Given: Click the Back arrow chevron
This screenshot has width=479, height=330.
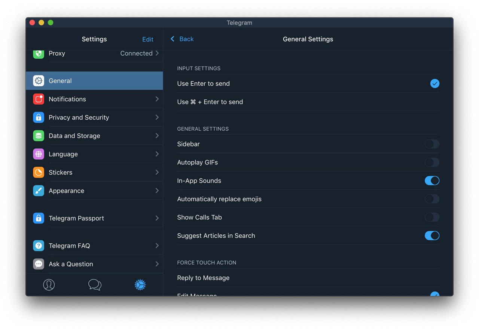Looking at the screenshot, I should [x=173, y=39].
